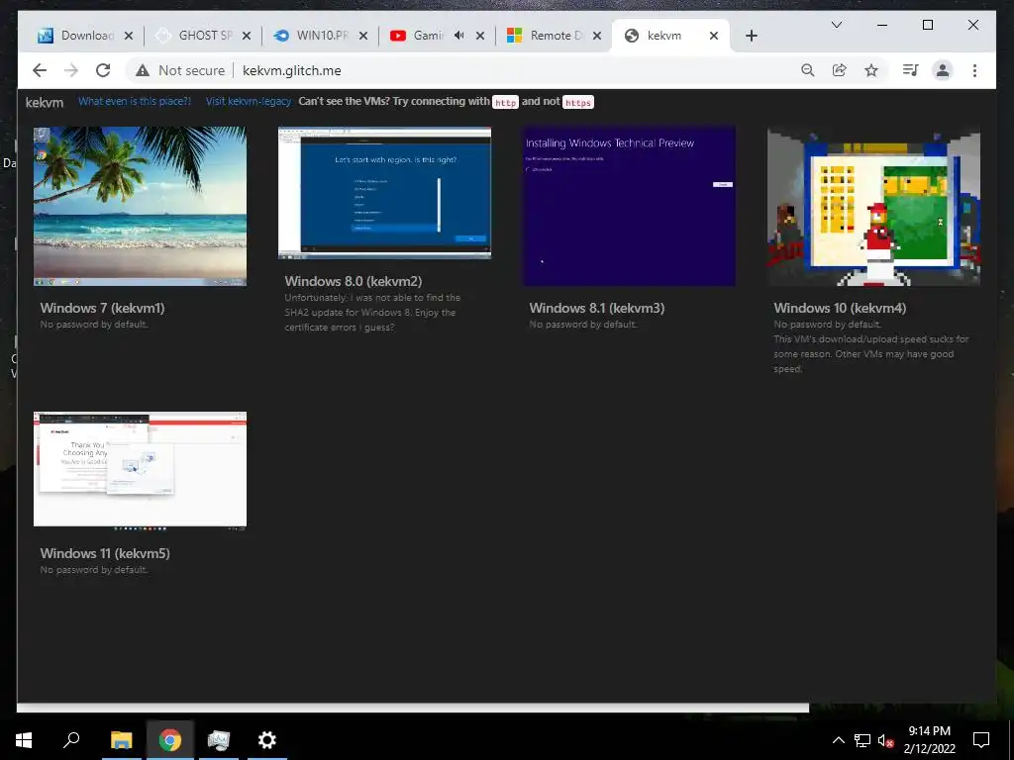Screen dimensions: 1014x760
Task: Open the tab search dropdown chevron
Action: (836, 25)
